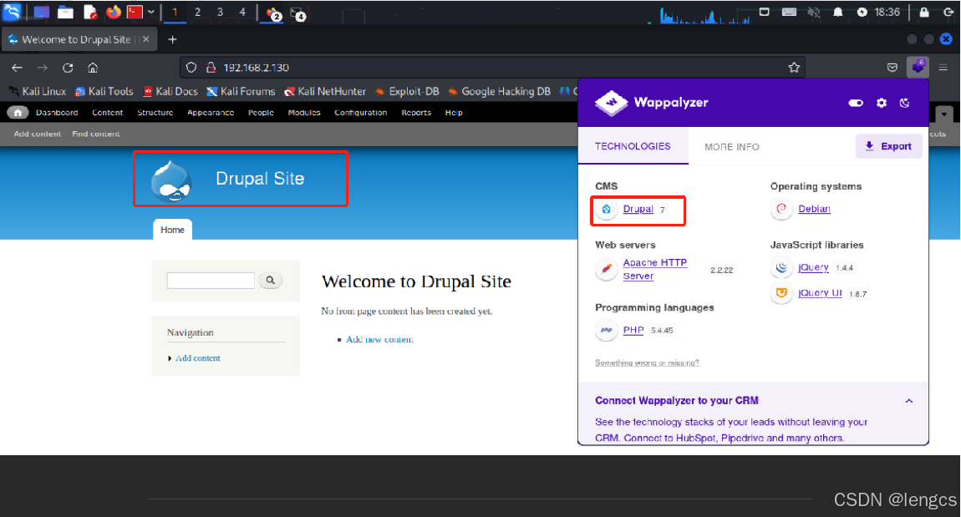Close the Welcome to Drupal Site tab

pyautogui.click(x=146, y=39)
